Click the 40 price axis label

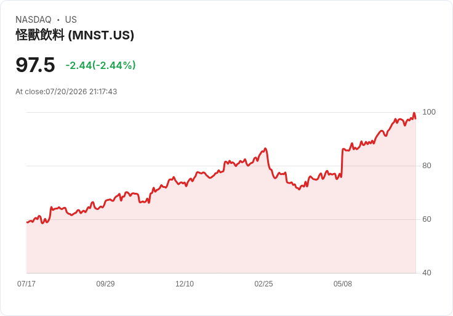(x=427, y=273)
